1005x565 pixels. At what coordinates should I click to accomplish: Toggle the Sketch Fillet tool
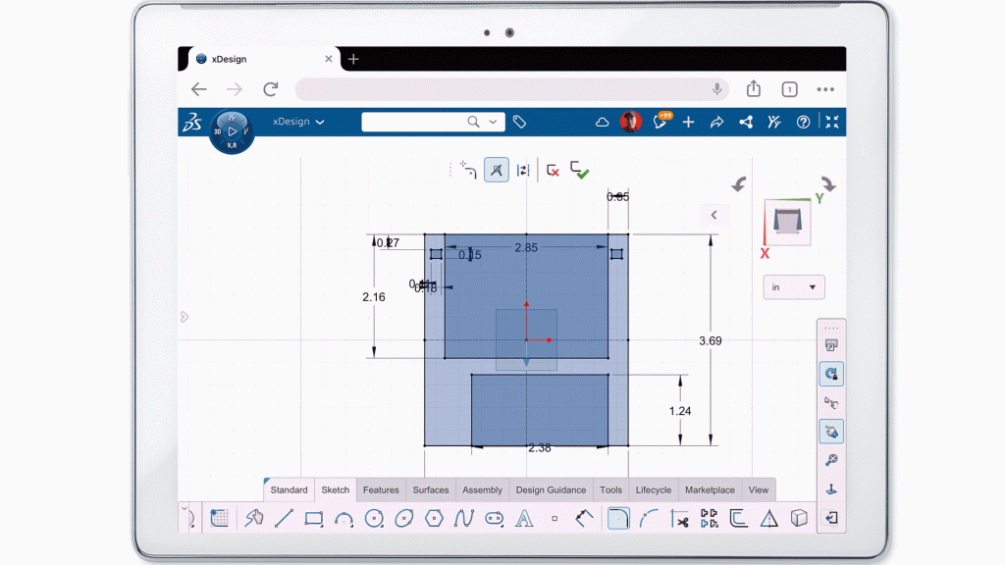pos(617,518)
